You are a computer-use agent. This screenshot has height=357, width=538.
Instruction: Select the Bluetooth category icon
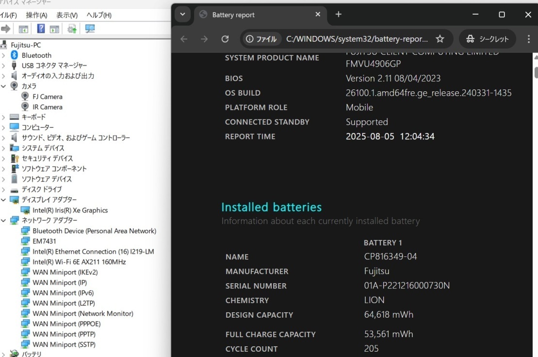click(x=14, y=55)
